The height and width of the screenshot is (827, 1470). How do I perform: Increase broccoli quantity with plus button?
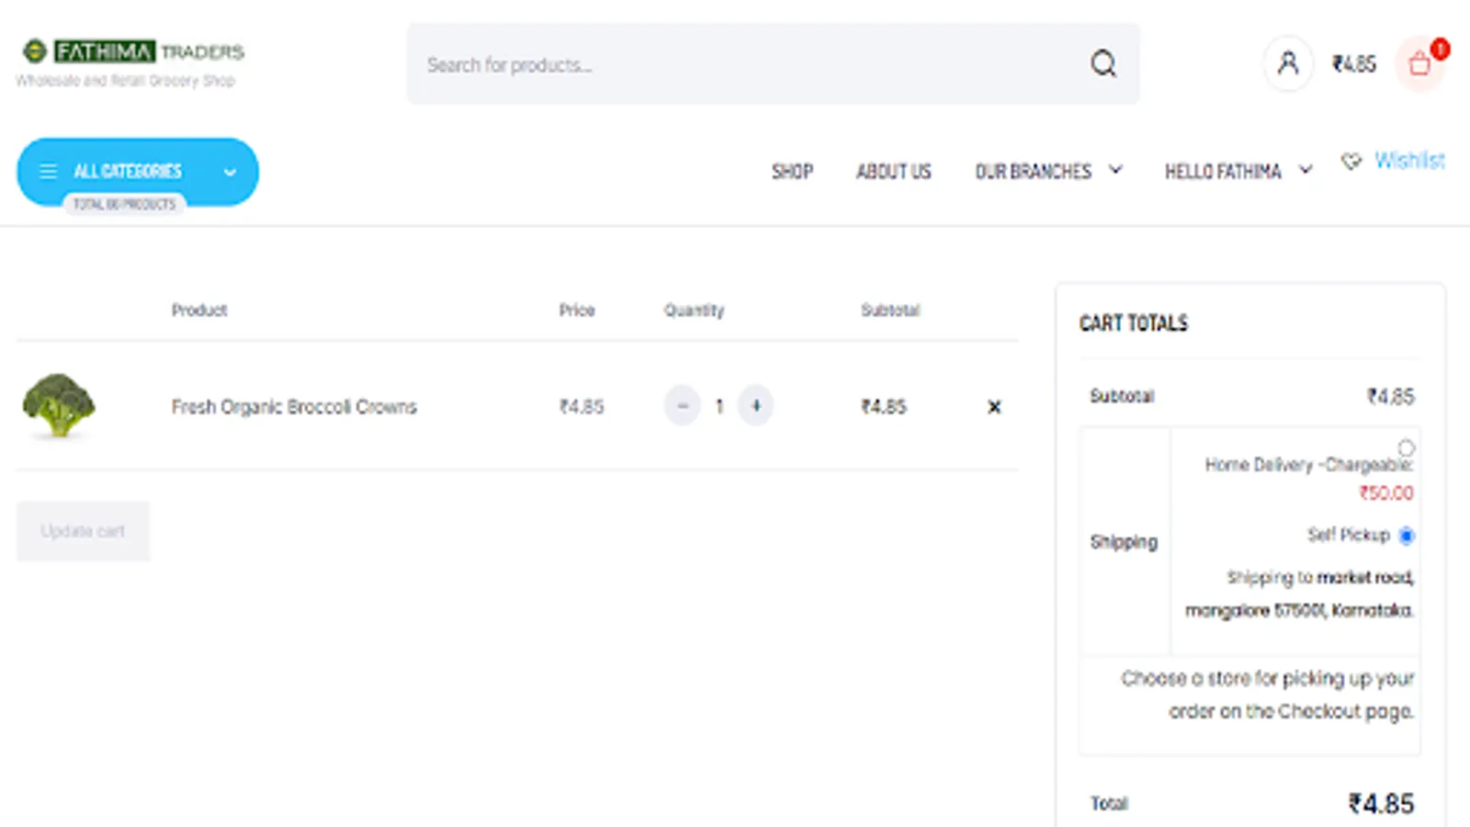point(755,405)
